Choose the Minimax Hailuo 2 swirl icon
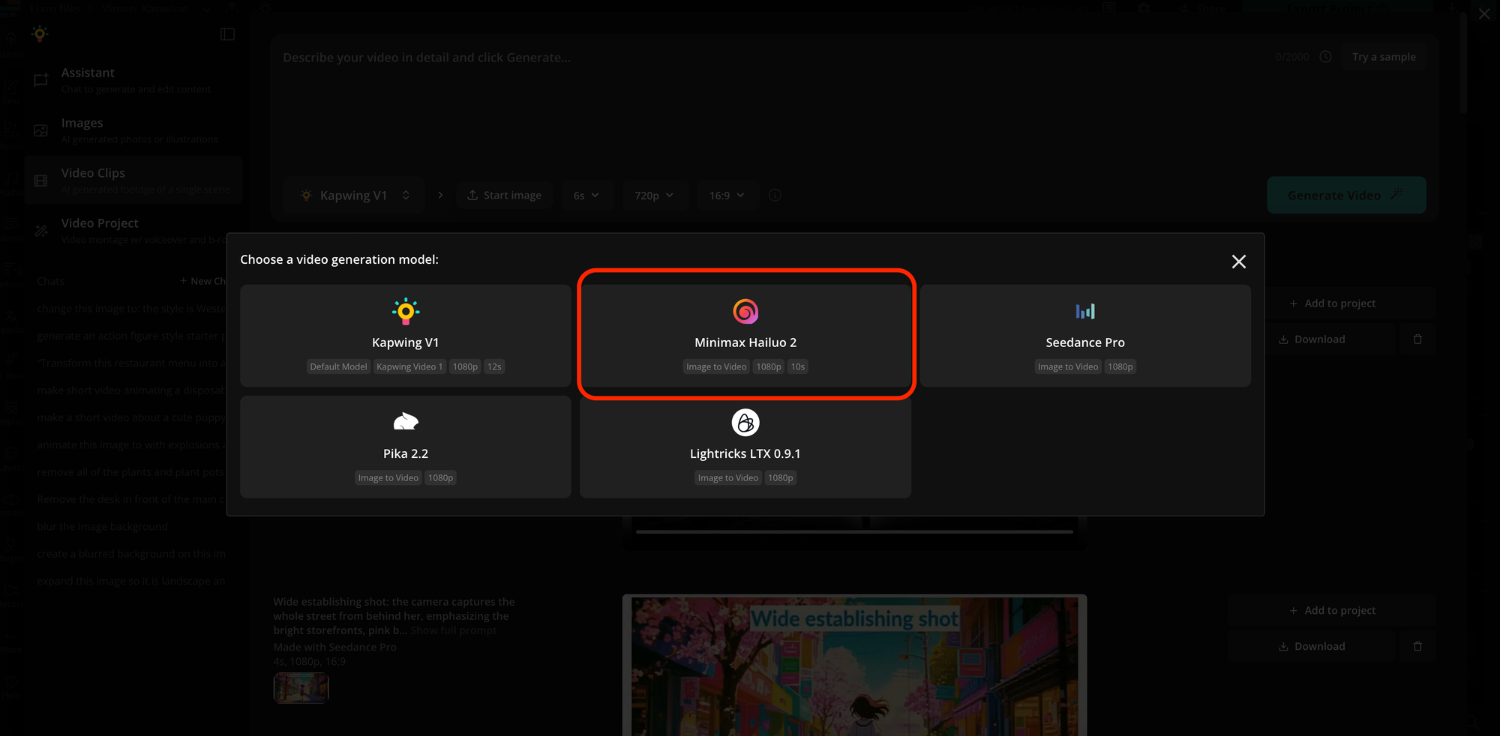 coord(745,311)
